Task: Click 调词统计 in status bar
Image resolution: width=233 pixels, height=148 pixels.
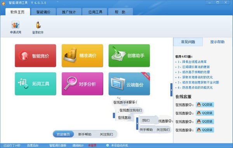Action: click(x=78, y=145)
